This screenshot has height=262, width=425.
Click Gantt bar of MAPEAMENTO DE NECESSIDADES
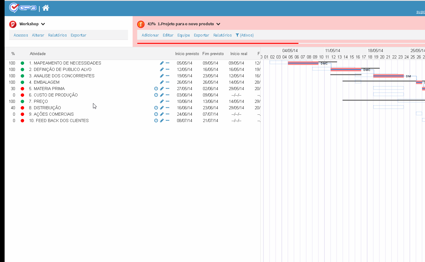pos(303,63)
